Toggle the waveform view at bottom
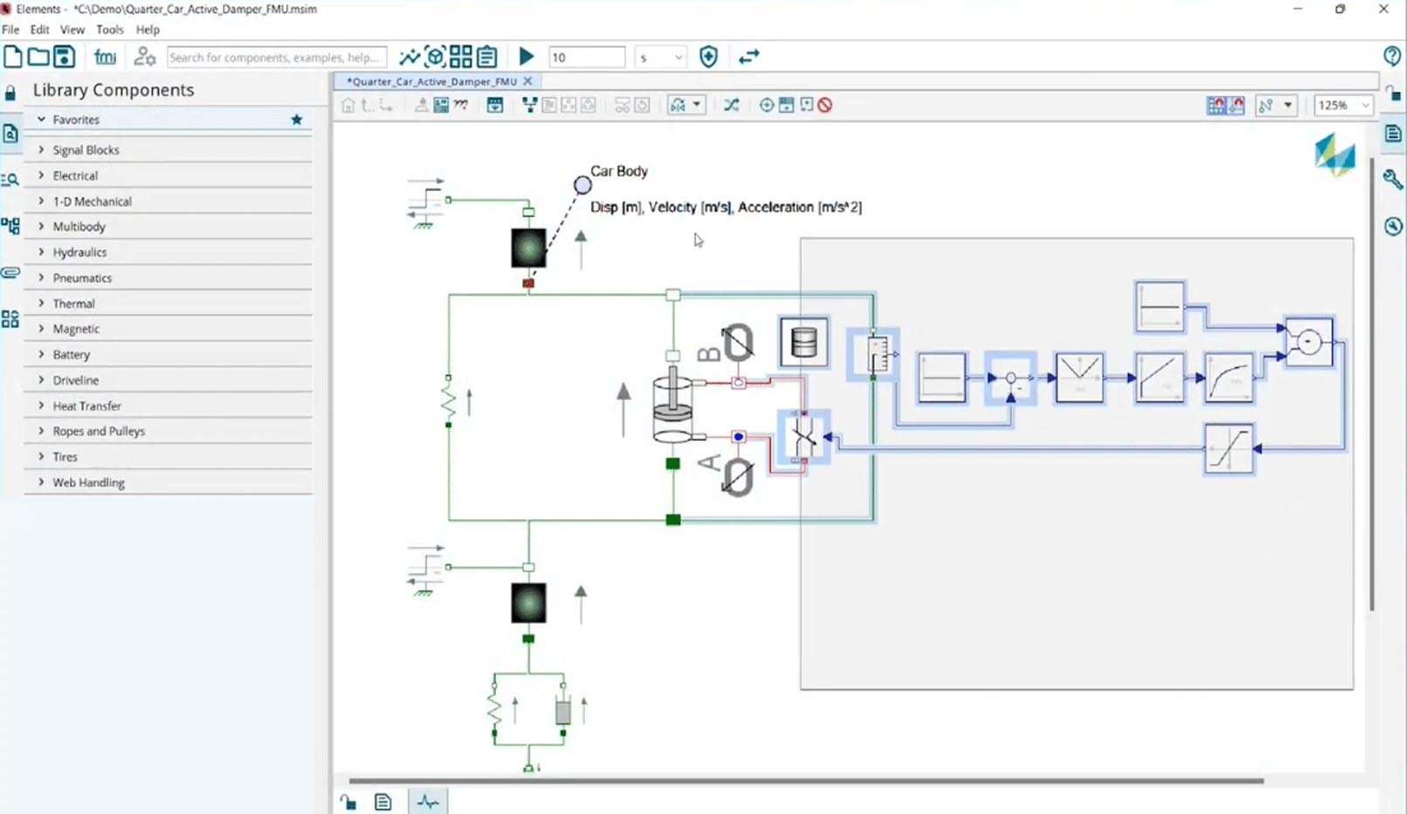Image resolution: width=1407 pixels, height=814 pixels. pos(427,802)
